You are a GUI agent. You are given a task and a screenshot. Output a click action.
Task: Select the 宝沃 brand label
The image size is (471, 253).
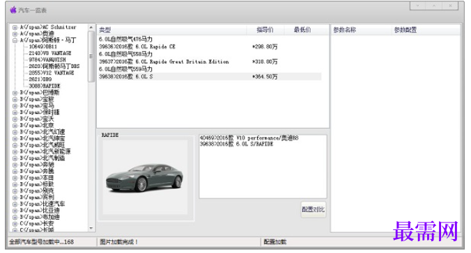click(37, 119)
